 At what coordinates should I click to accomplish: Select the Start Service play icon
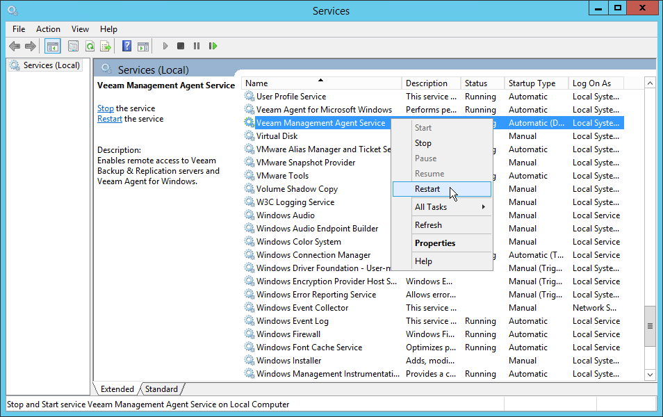(x=165, y=46)
